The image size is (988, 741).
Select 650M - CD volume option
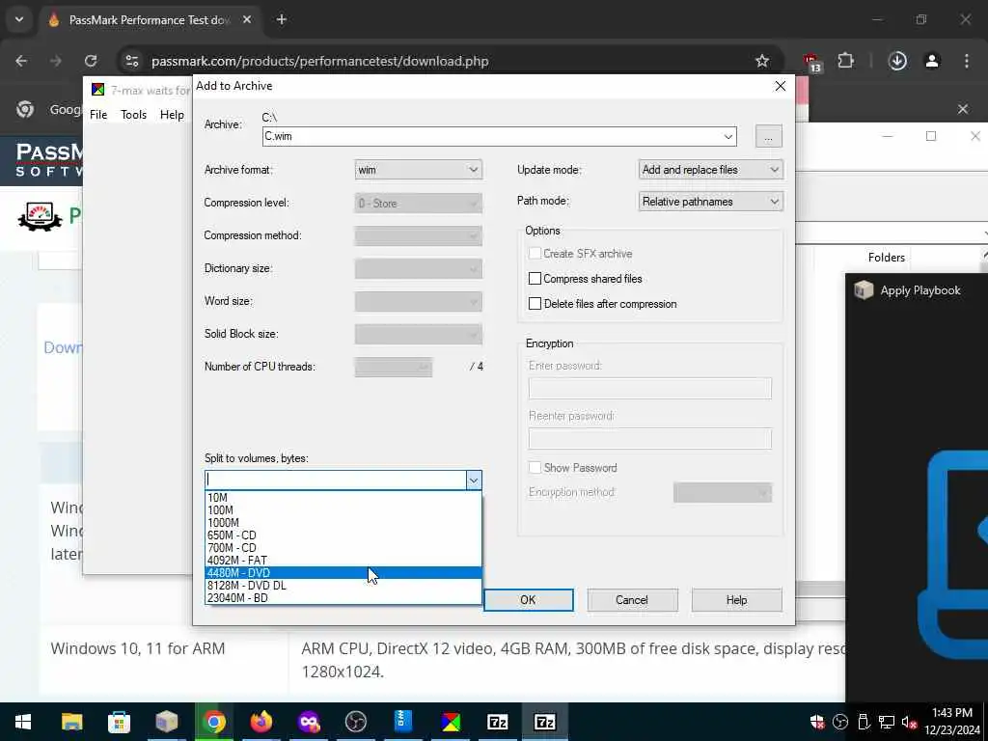click(343, 535)
